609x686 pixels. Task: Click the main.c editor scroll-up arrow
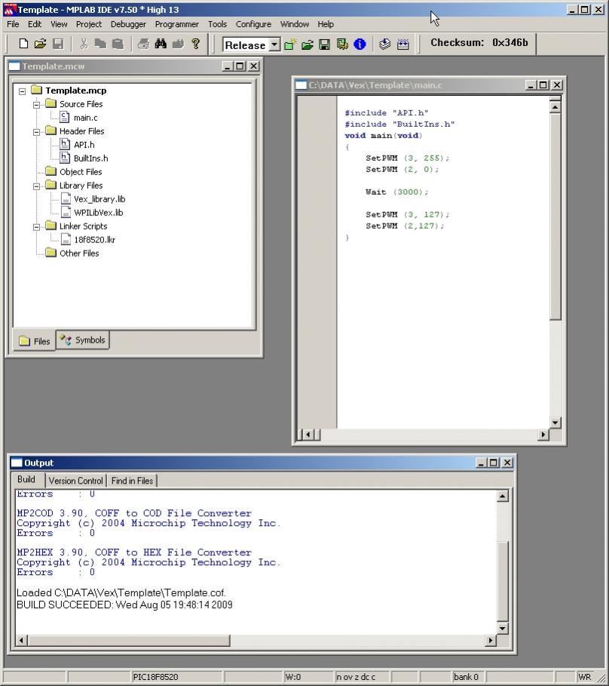coord(555,106)
